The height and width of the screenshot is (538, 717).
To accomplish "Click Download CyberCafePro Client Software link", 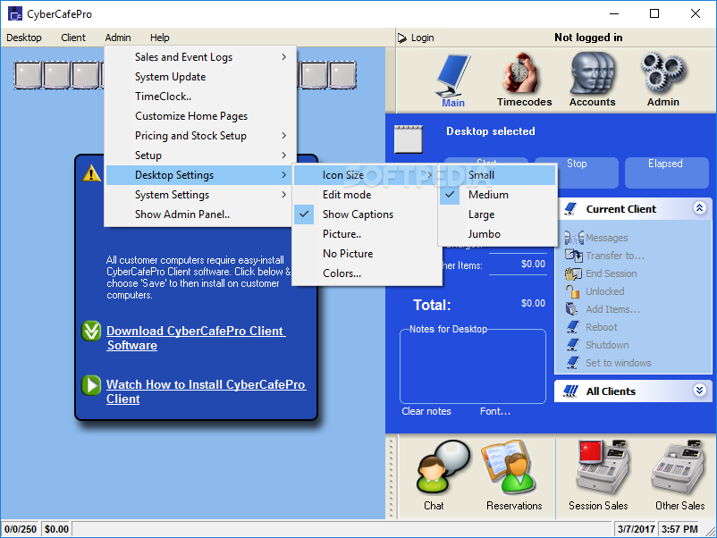I will tap(196, 338).
